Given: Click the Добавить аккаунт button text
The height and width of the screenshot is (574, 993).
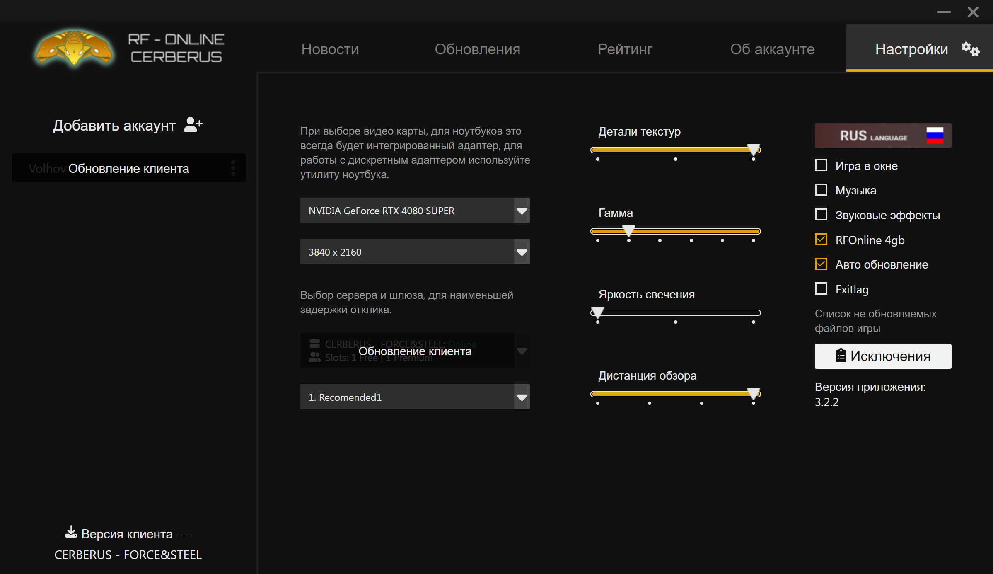Looking at the screenshot, I should (114, 125).
